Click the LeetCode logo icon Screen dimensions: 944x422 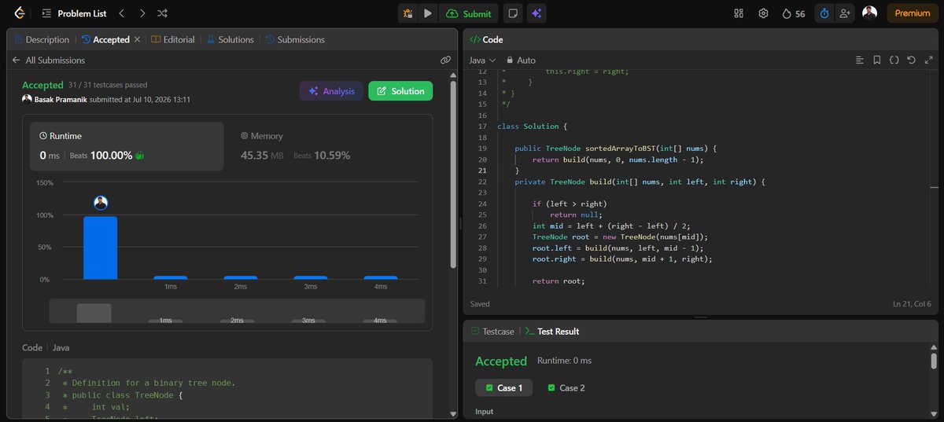point(19,13)
